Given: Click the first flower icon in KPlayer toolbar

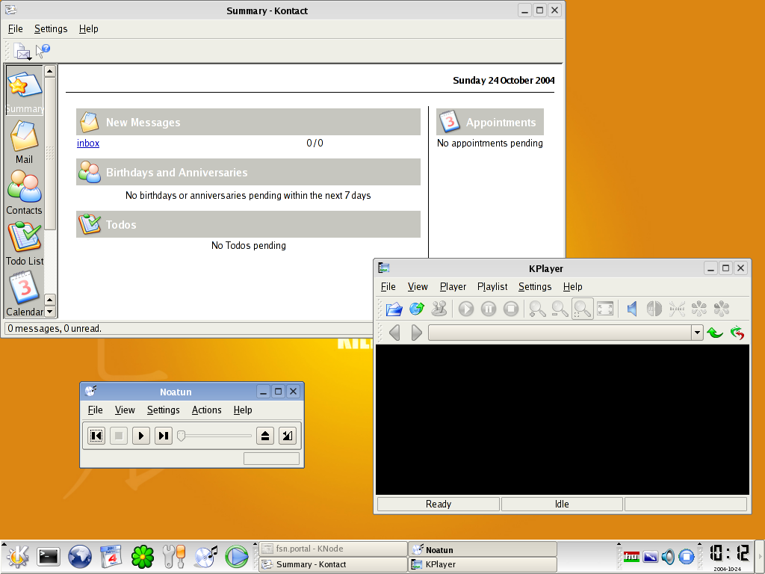Looking at the screenshot, I should point(699,309).
